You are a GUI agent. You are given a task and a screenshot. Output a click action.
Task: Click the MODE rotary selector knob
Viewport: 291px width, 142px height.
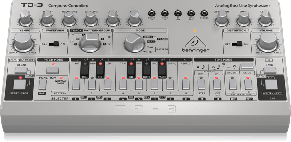pos(134,43)
